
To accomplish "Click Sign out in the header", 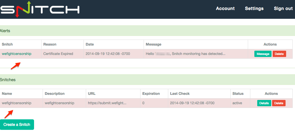I will pyautogui.click(x=283, y=9).
